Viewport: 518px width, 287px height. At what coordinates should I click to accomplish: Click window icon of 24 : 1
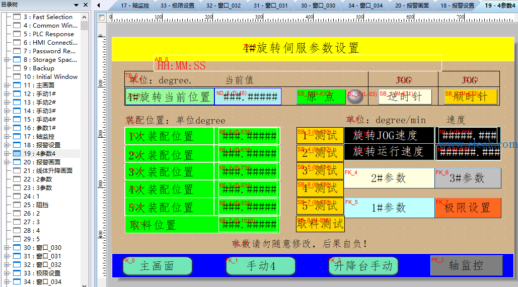coord(17,197)
